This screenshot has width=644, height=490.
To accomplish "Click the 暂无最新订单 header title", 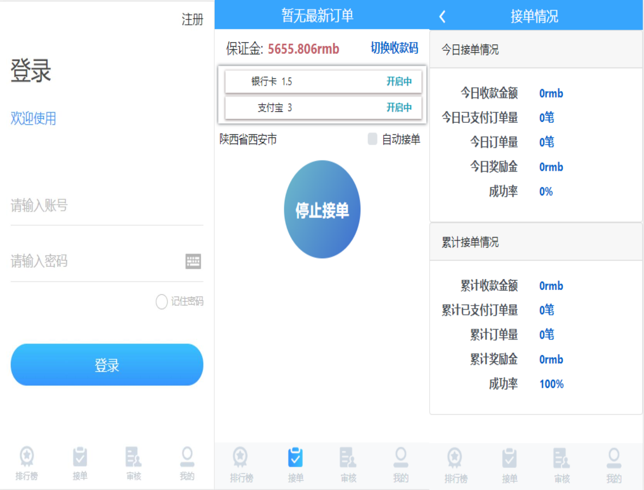I will point(317,15).
